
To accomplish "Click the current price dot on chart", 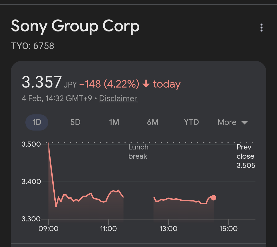I will pyautogui.click(x=213, y=198).
